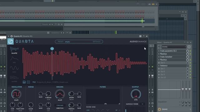This screenshot has height=112, width=200.
Task: Expand Fruity Convolver slot arrow
Action: click(x=159, y=57)
